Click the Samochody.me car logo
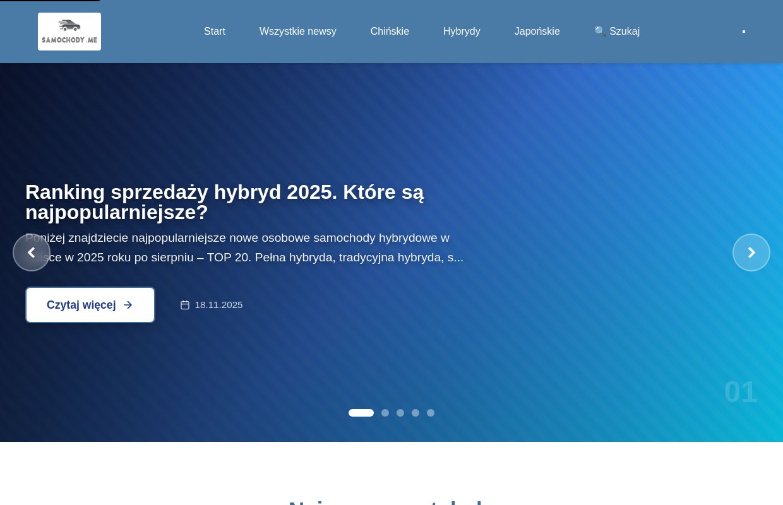This screenshot has height=505, width=783. pyautogui.click(x=69, y=32)
